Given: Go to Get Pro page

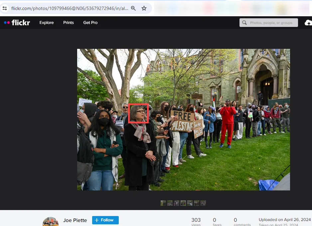Looking at the screenshot, I should coord(90,23).
